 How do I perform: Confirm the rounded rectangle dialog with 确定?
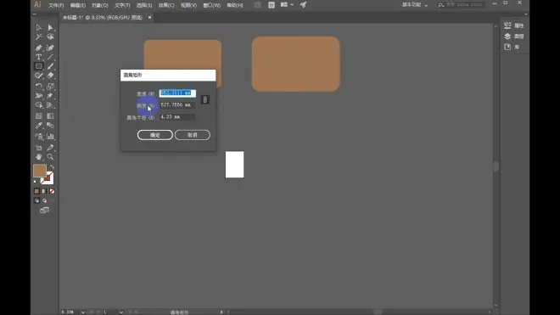coord(155,135)
